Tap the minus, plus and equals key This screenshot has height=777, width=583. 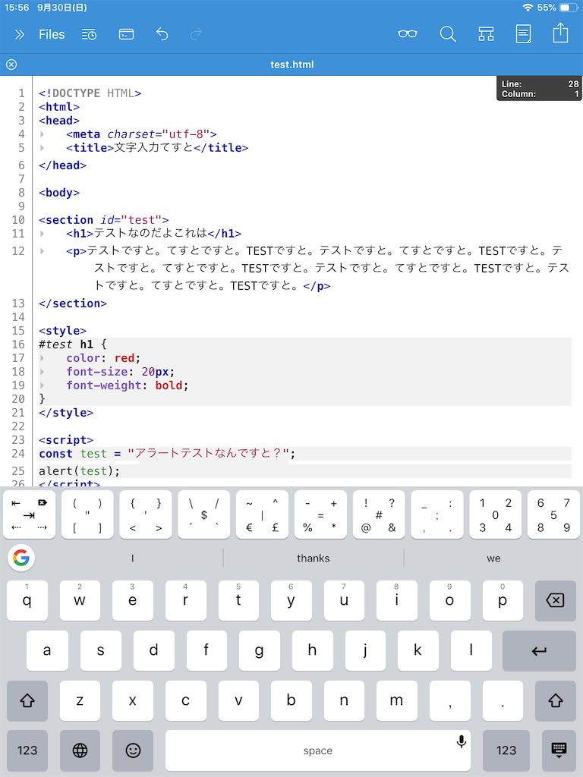pyautogui.click(x=320, y=514)
